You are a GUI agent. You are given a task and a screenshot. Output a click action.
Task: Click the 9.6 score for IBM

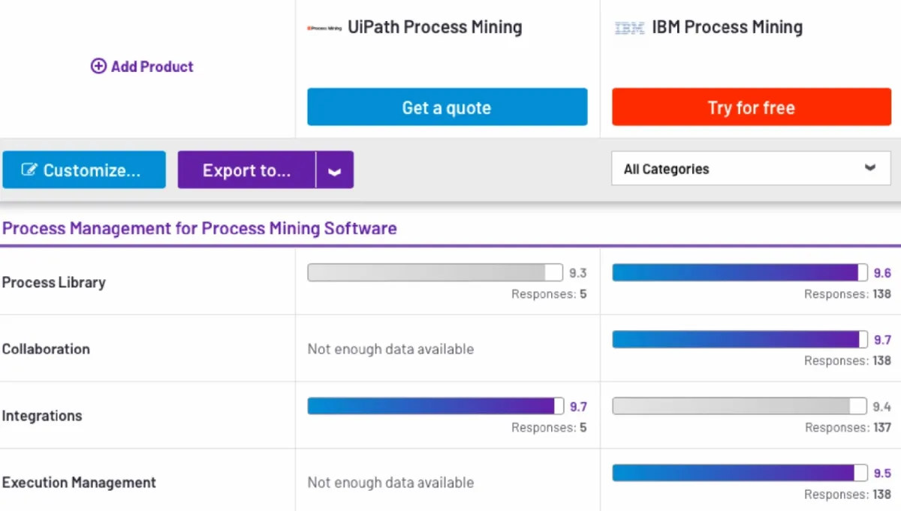pyautogui.click(x=882, y=273)
